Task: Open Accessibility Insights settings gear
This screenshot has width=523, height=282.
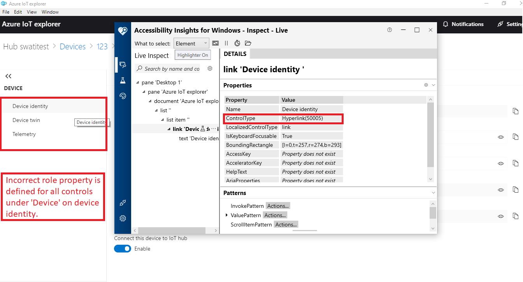Action: 123,218
